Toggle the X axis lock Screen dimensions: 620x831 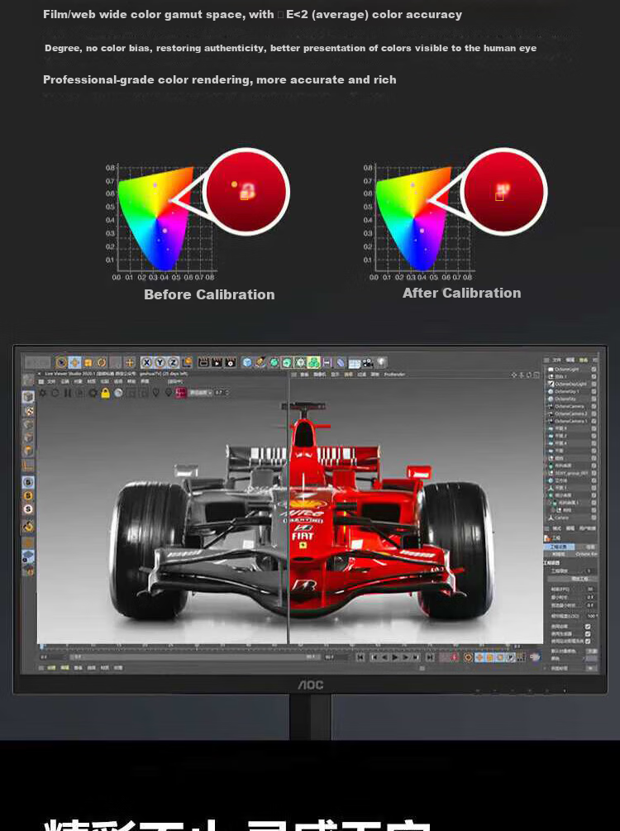[x=147, y=362]
